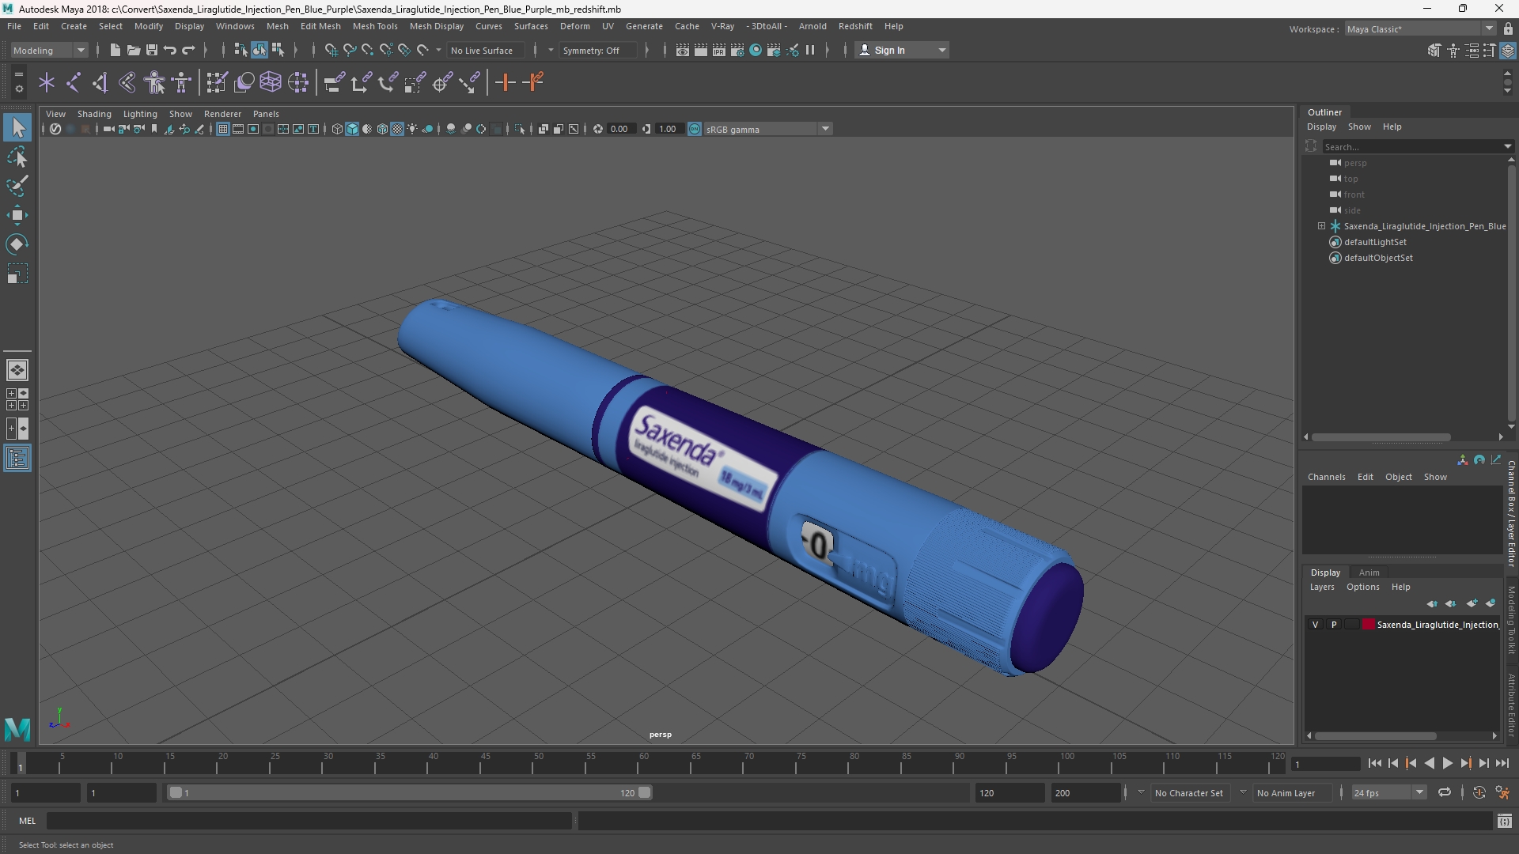
Task: Toggle the Outliner layout icon
Action: click(17, 459)
